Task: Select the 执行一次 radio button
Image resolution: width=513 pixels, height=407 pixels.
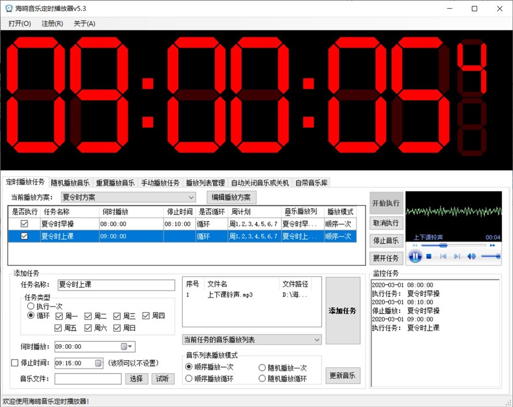Action: 31,307
